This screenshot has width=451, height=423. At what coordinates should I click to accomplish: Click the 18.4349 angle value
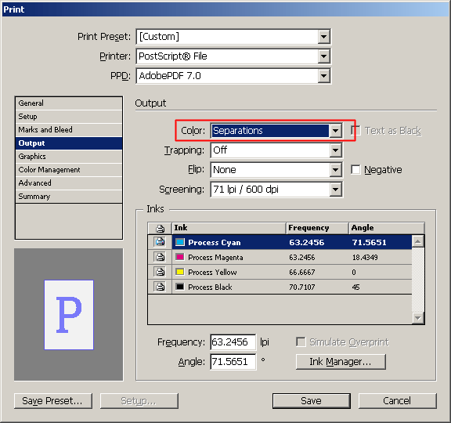pos(365,257)
